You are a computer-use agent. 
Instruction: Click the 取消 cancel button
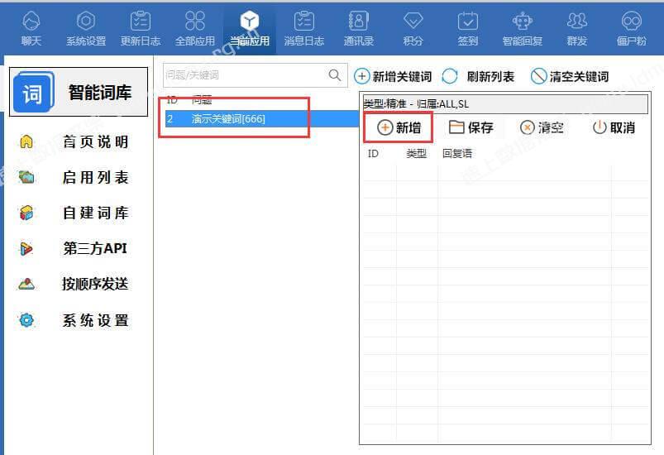pyautogui.click(x=614, y=127)
